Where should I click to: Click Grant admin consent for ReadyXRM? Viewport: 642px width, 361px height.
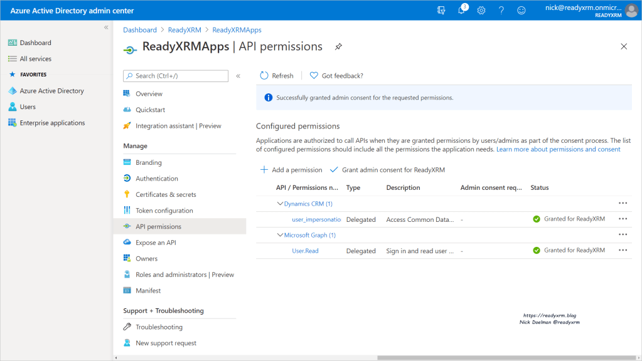[x=387, y=170]
